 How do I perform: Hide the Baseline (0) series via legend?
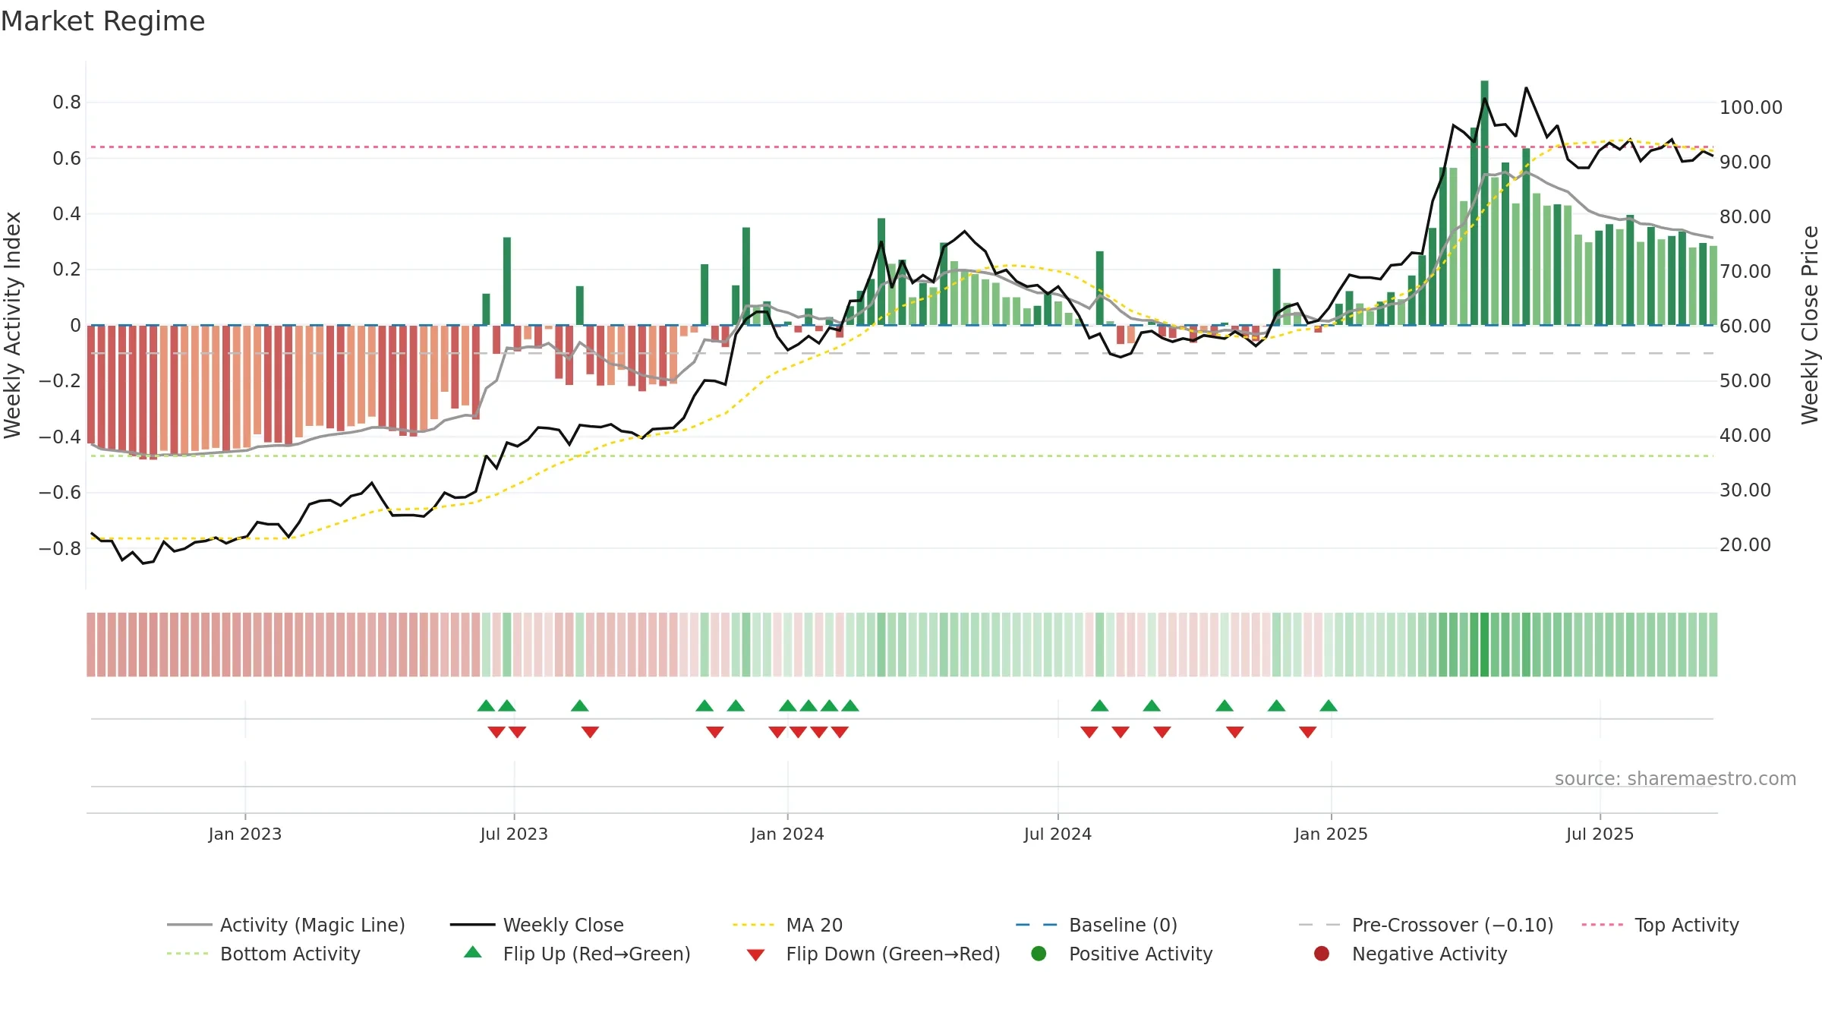1096,925
